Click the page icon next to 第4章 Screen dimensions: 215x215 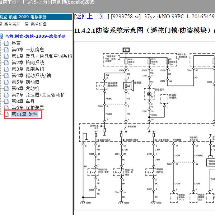[6, 75]
